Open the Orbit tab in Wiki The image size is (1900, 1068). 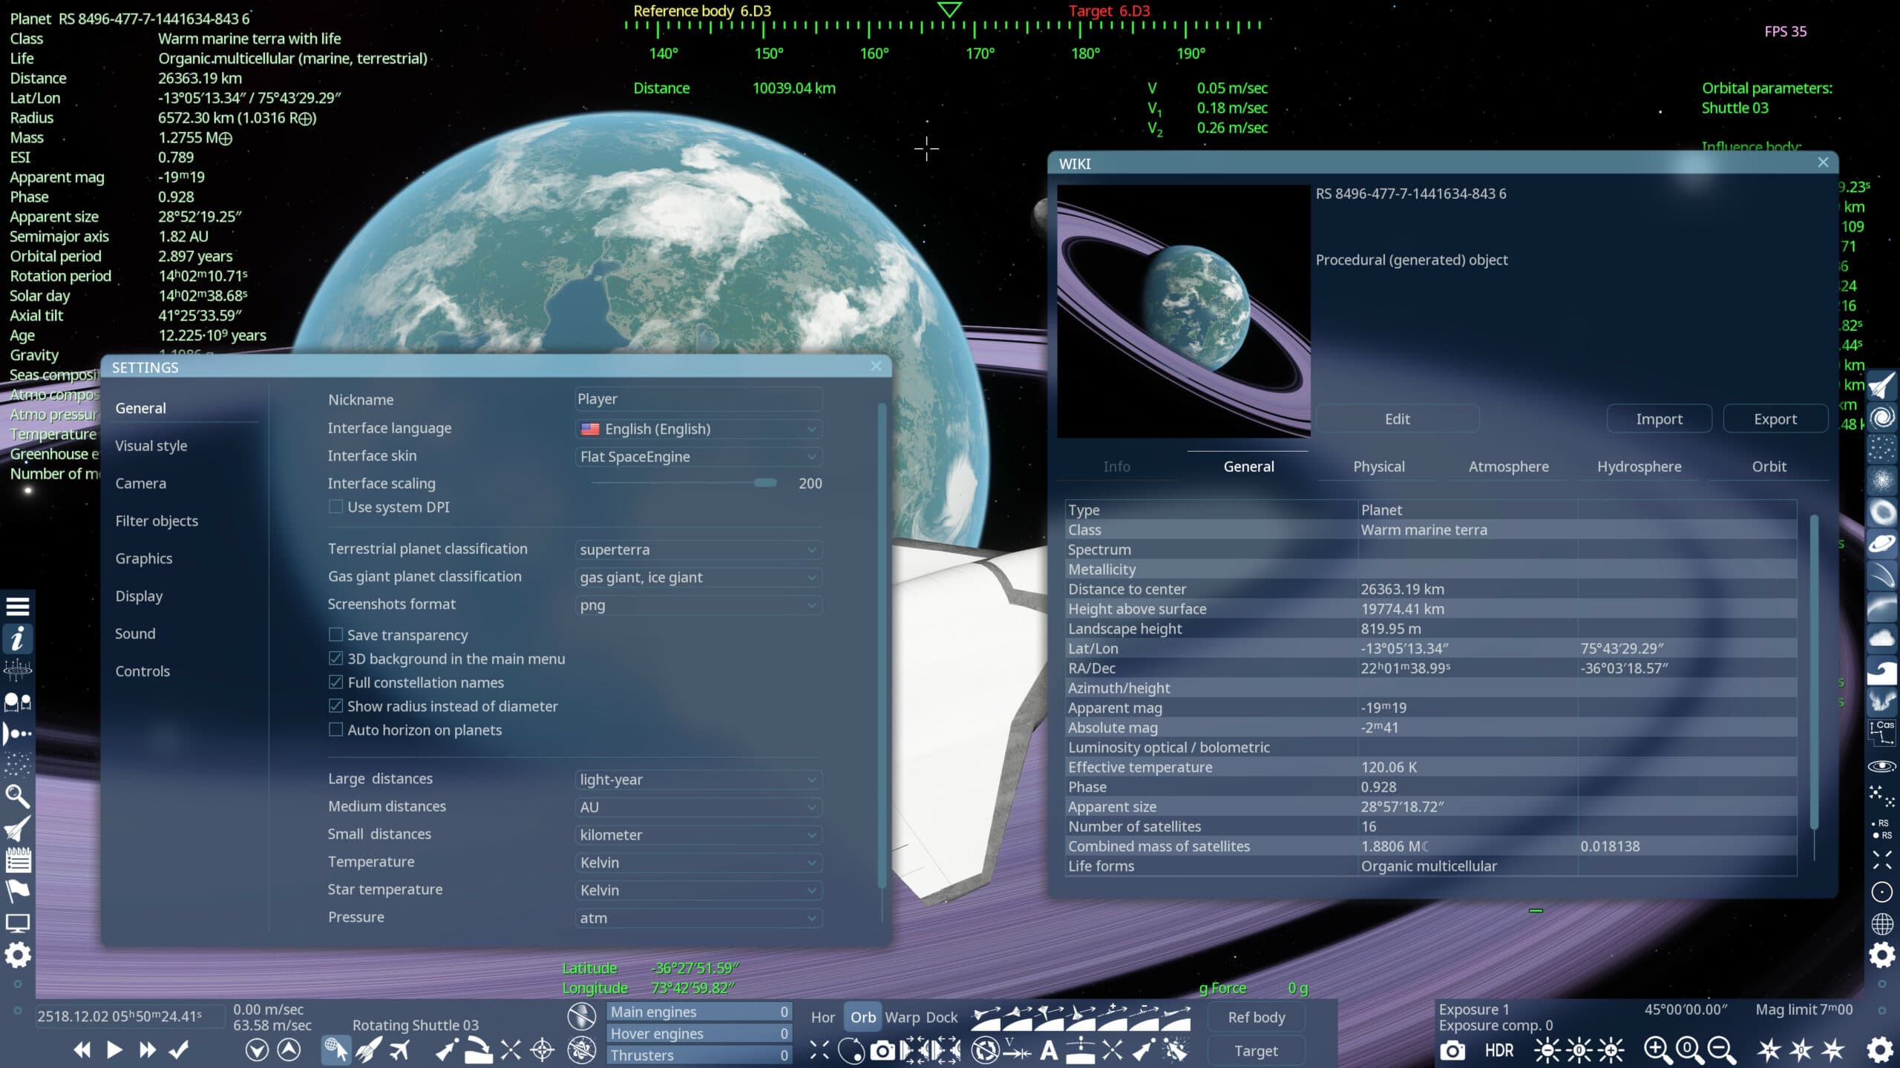click(x=1769, y=467)
